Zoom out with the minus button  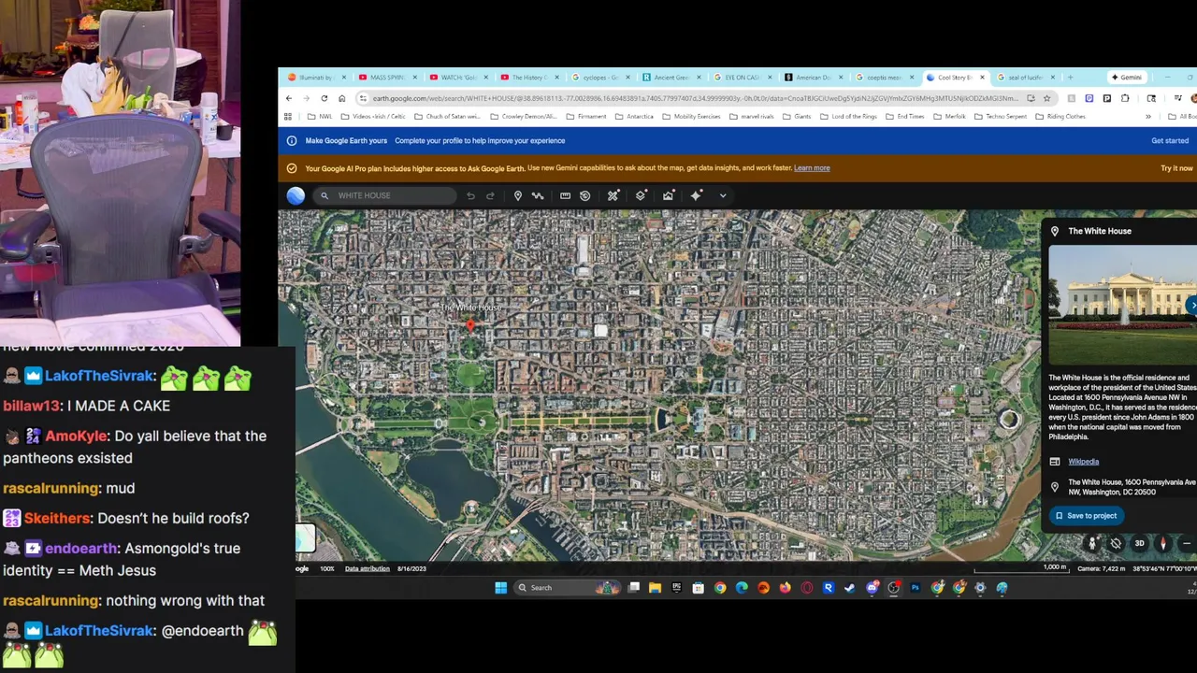pyautogui.click(x=1187, y=543)
